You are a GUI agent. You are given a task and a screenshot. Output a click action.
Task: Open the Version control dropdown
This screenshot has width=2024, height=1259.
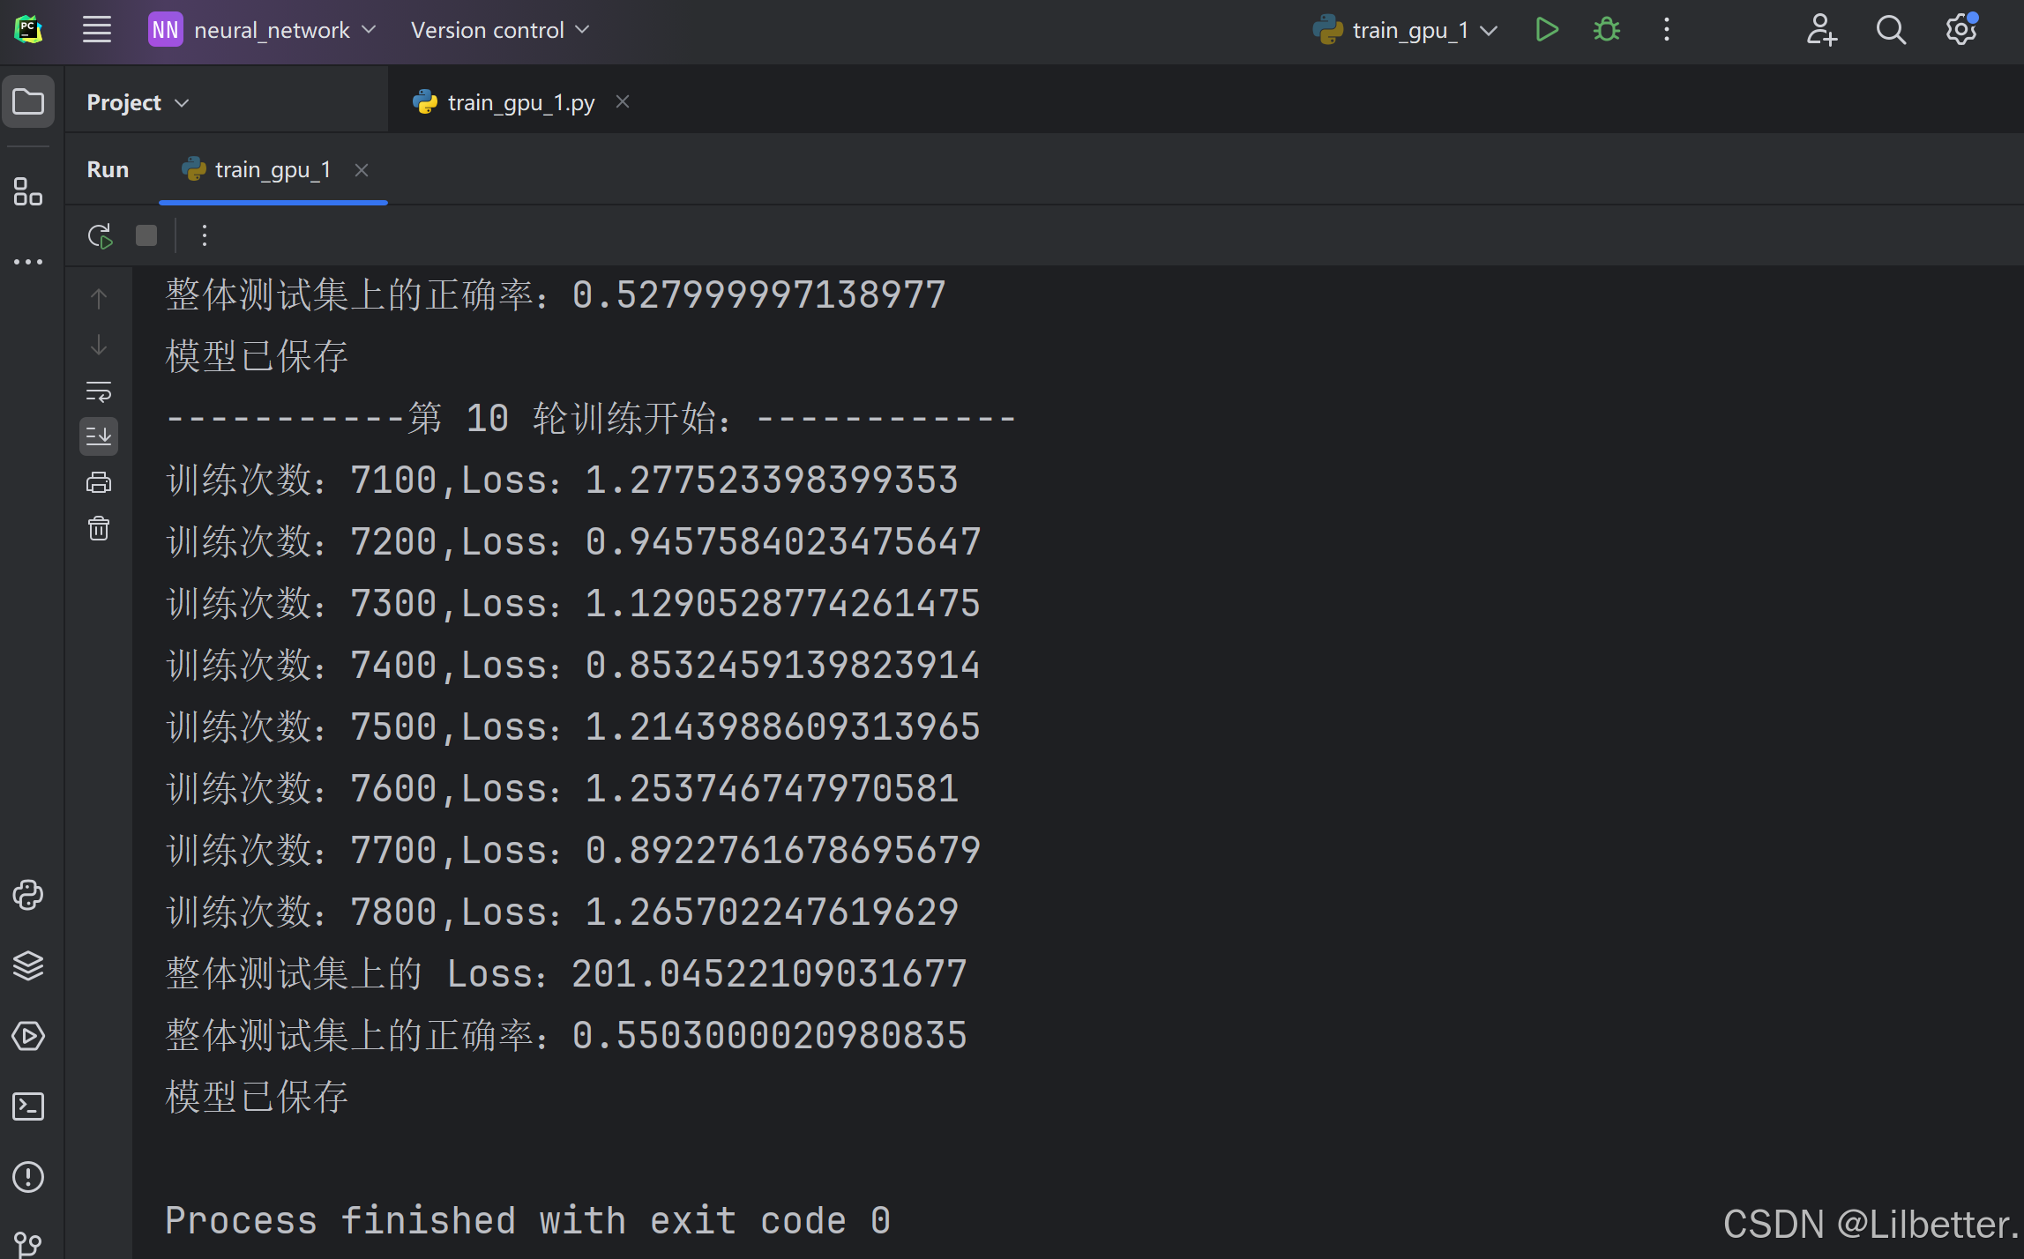(499, 30)
